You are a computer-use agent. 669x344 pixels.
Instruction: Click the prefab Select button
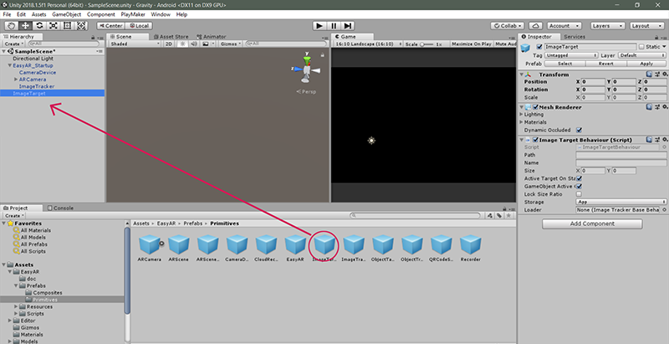pyautogui.click(x=565, y=64)
